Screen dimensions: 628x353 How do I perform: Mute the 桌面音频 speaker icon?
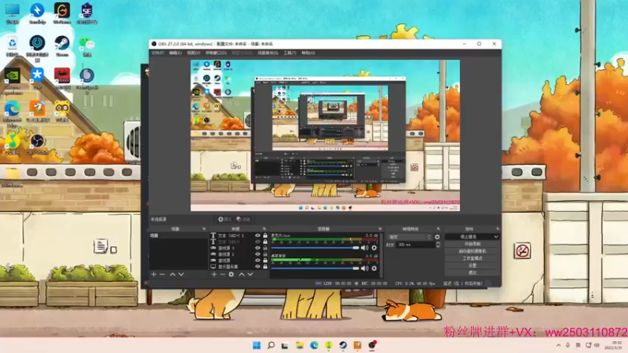(x=364, y=268)
